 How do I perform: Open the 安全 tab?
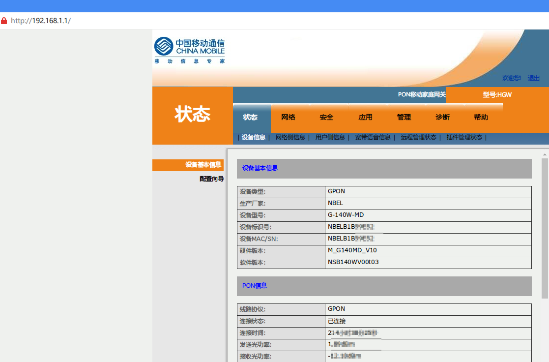point(326,117)
